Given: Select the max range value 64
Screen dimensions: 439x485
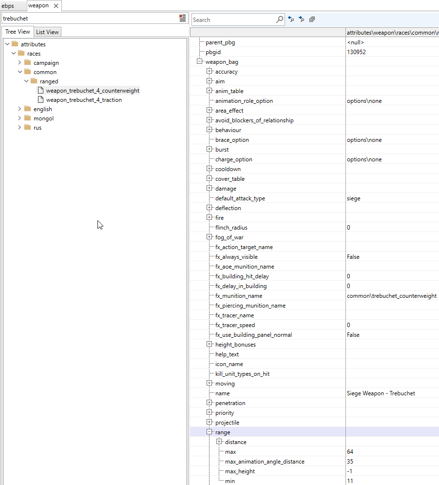Looking at the screenshot, I should (x=350, y=451).
